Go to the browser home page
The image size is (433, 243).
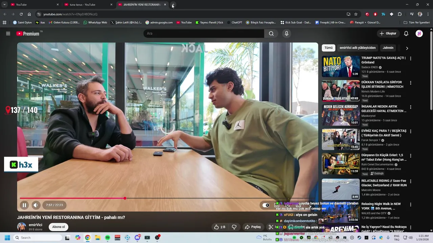click(x=29, y=14)
